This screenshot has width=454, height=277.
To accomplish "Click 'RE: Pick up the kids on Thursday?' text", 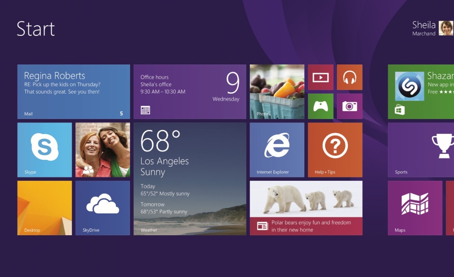I will pyautogui.click(x=62, y=84).
